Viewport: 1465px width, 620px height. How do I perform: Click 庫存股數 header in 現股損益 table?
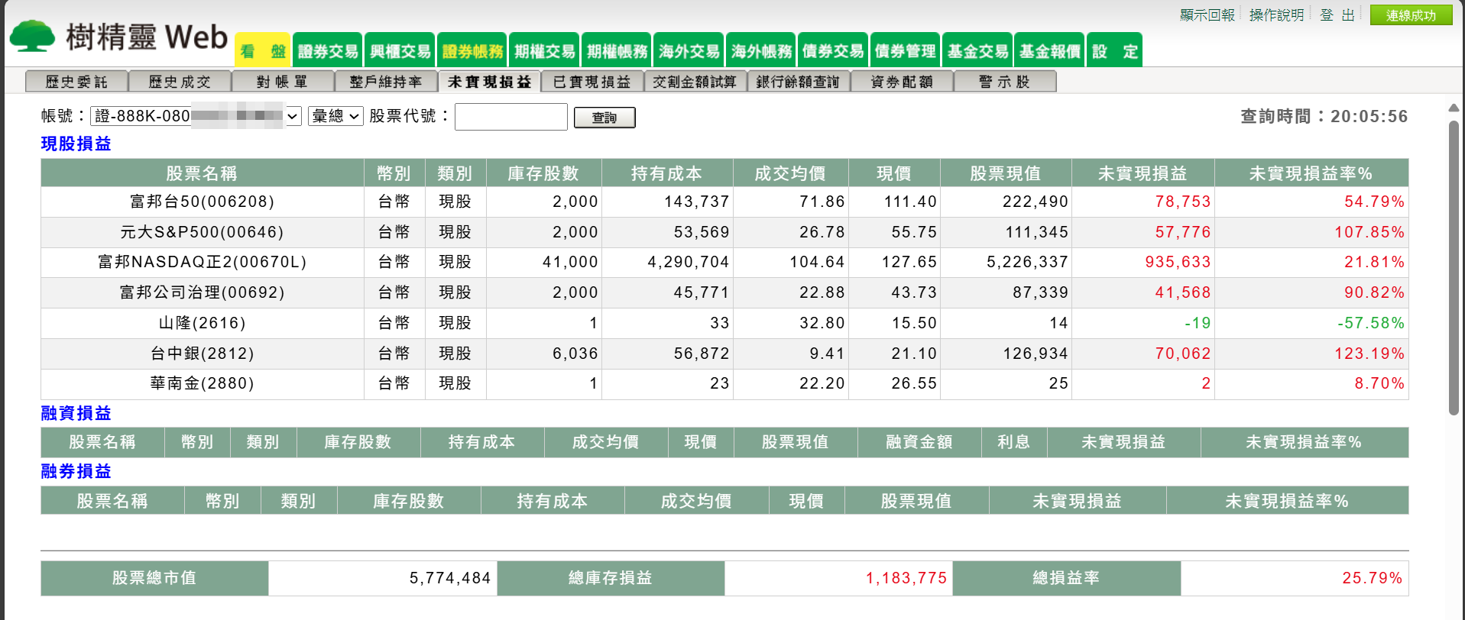pos(543,173)
